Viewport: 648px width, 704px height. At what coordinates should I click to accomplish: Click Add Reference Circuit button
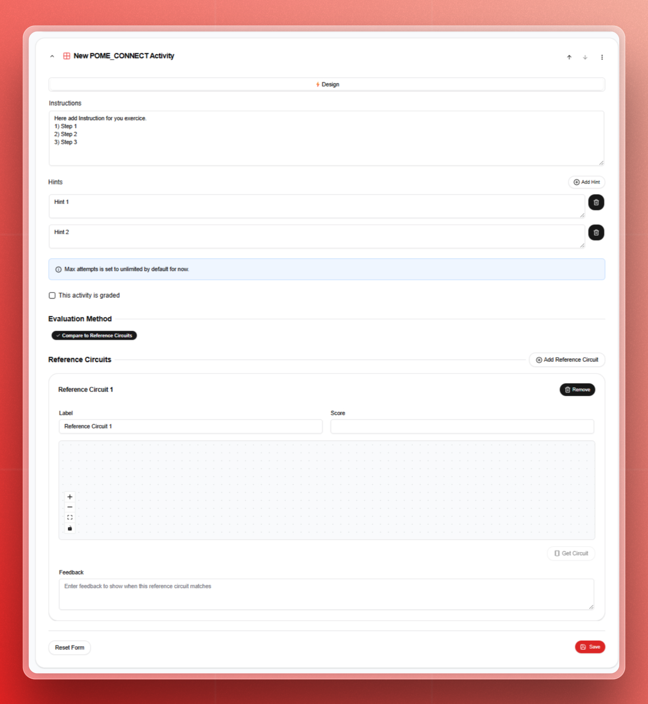tap(567, 360)
